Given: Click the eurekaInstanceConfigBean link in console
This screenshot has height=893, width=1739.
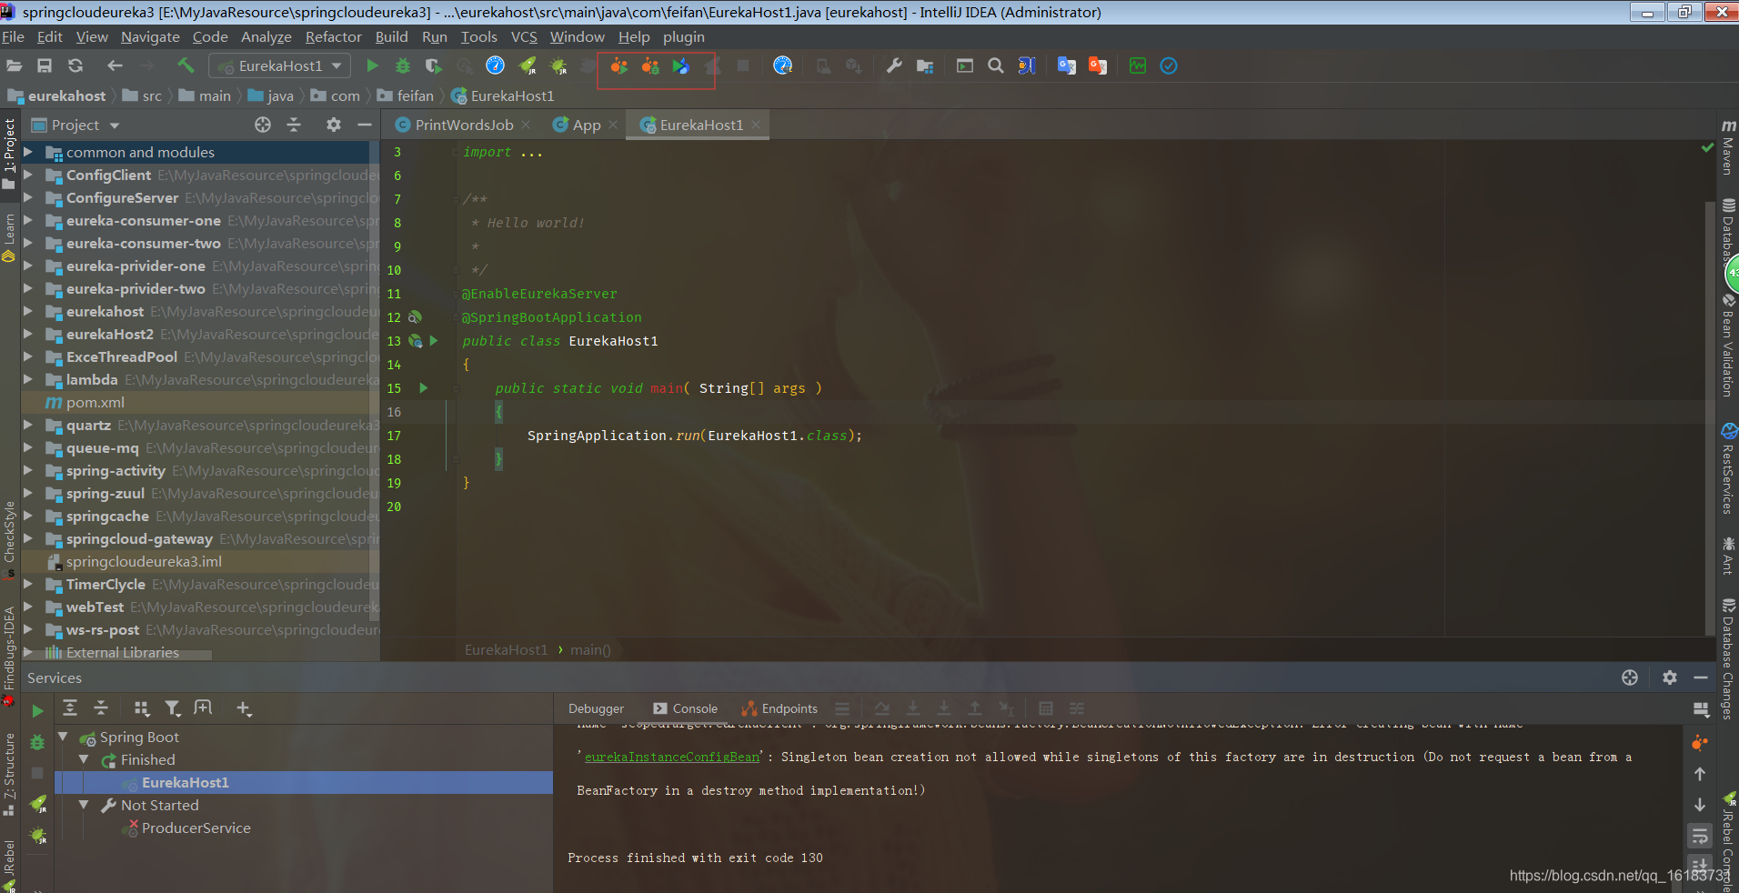Looking at the screenshot, I should [x=672, y=757].
